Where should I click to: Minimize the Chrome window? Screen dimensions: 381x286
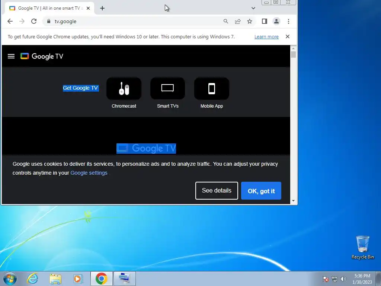click(x=266, y=3)
